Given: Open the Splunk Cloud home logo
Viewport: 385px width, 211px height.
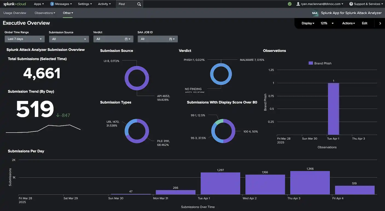Looking at the screenshot, I should 14,4.
